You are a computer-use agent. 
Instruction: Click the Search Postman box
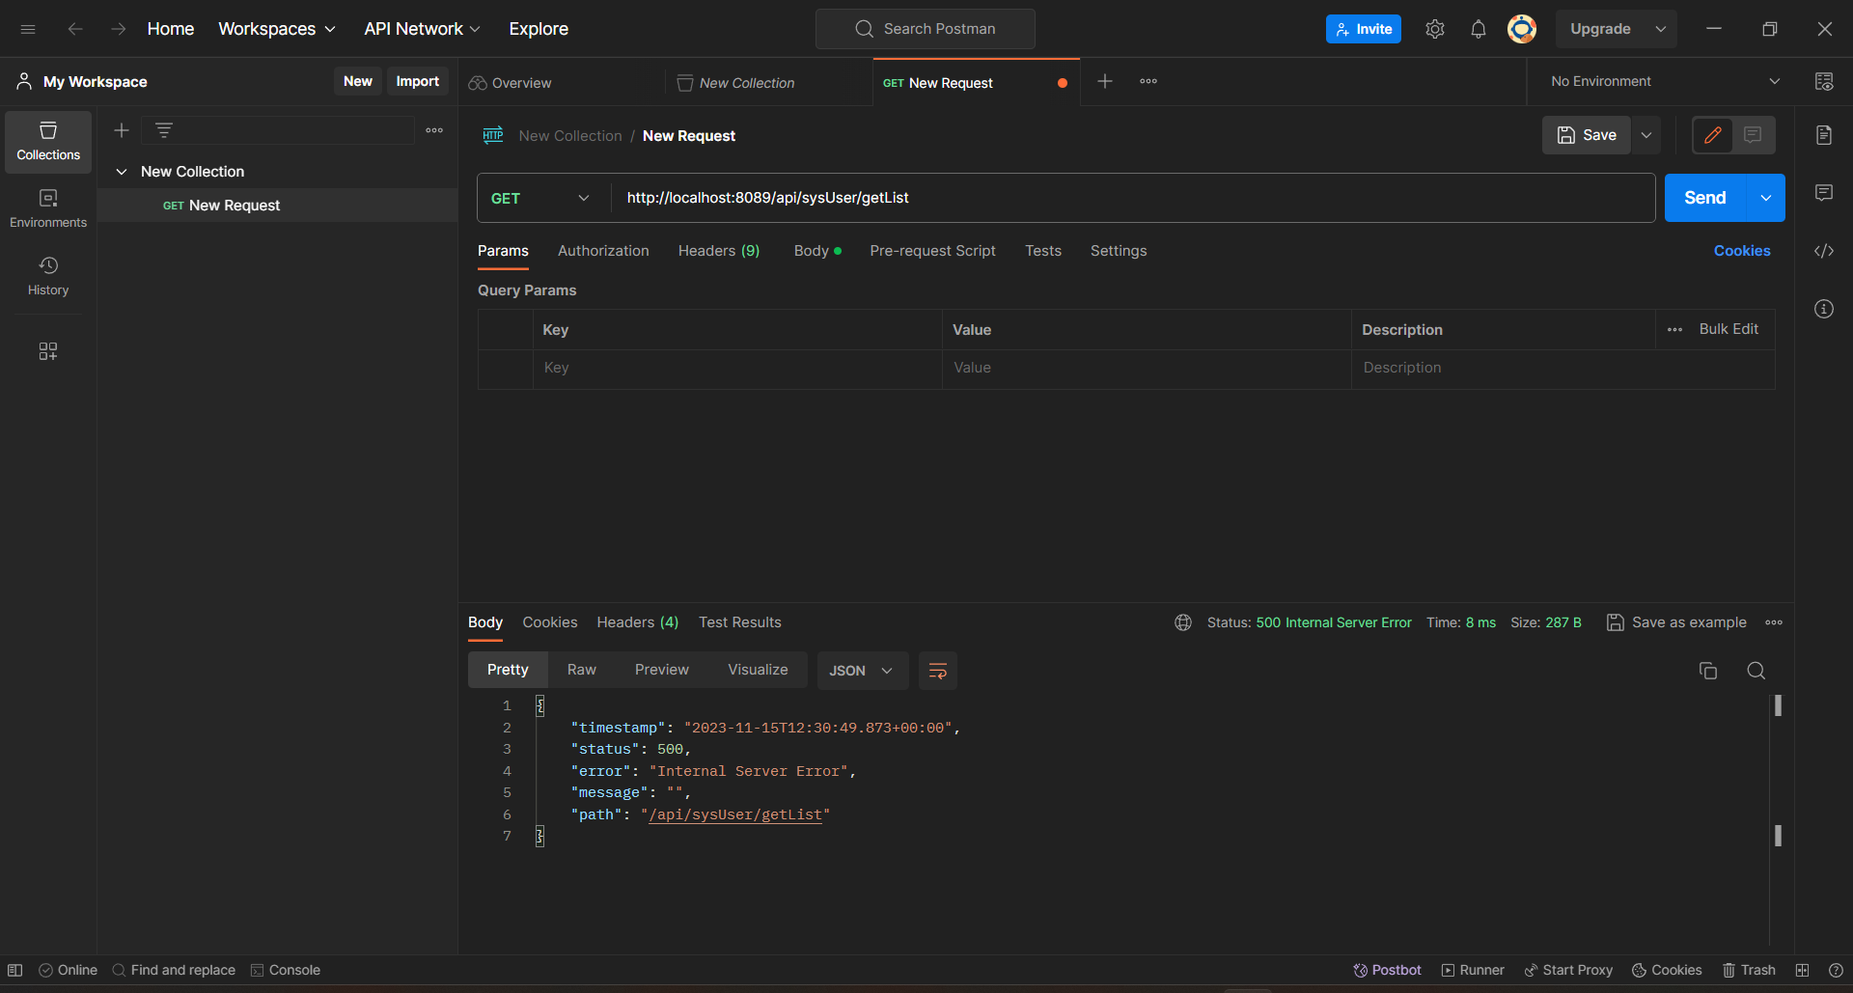click(x=926, y=29)
